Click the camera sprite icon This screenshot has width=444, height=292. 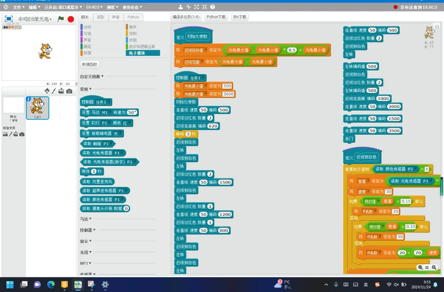[69, 91]
